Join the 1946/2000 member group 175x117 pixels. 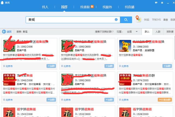51,100
